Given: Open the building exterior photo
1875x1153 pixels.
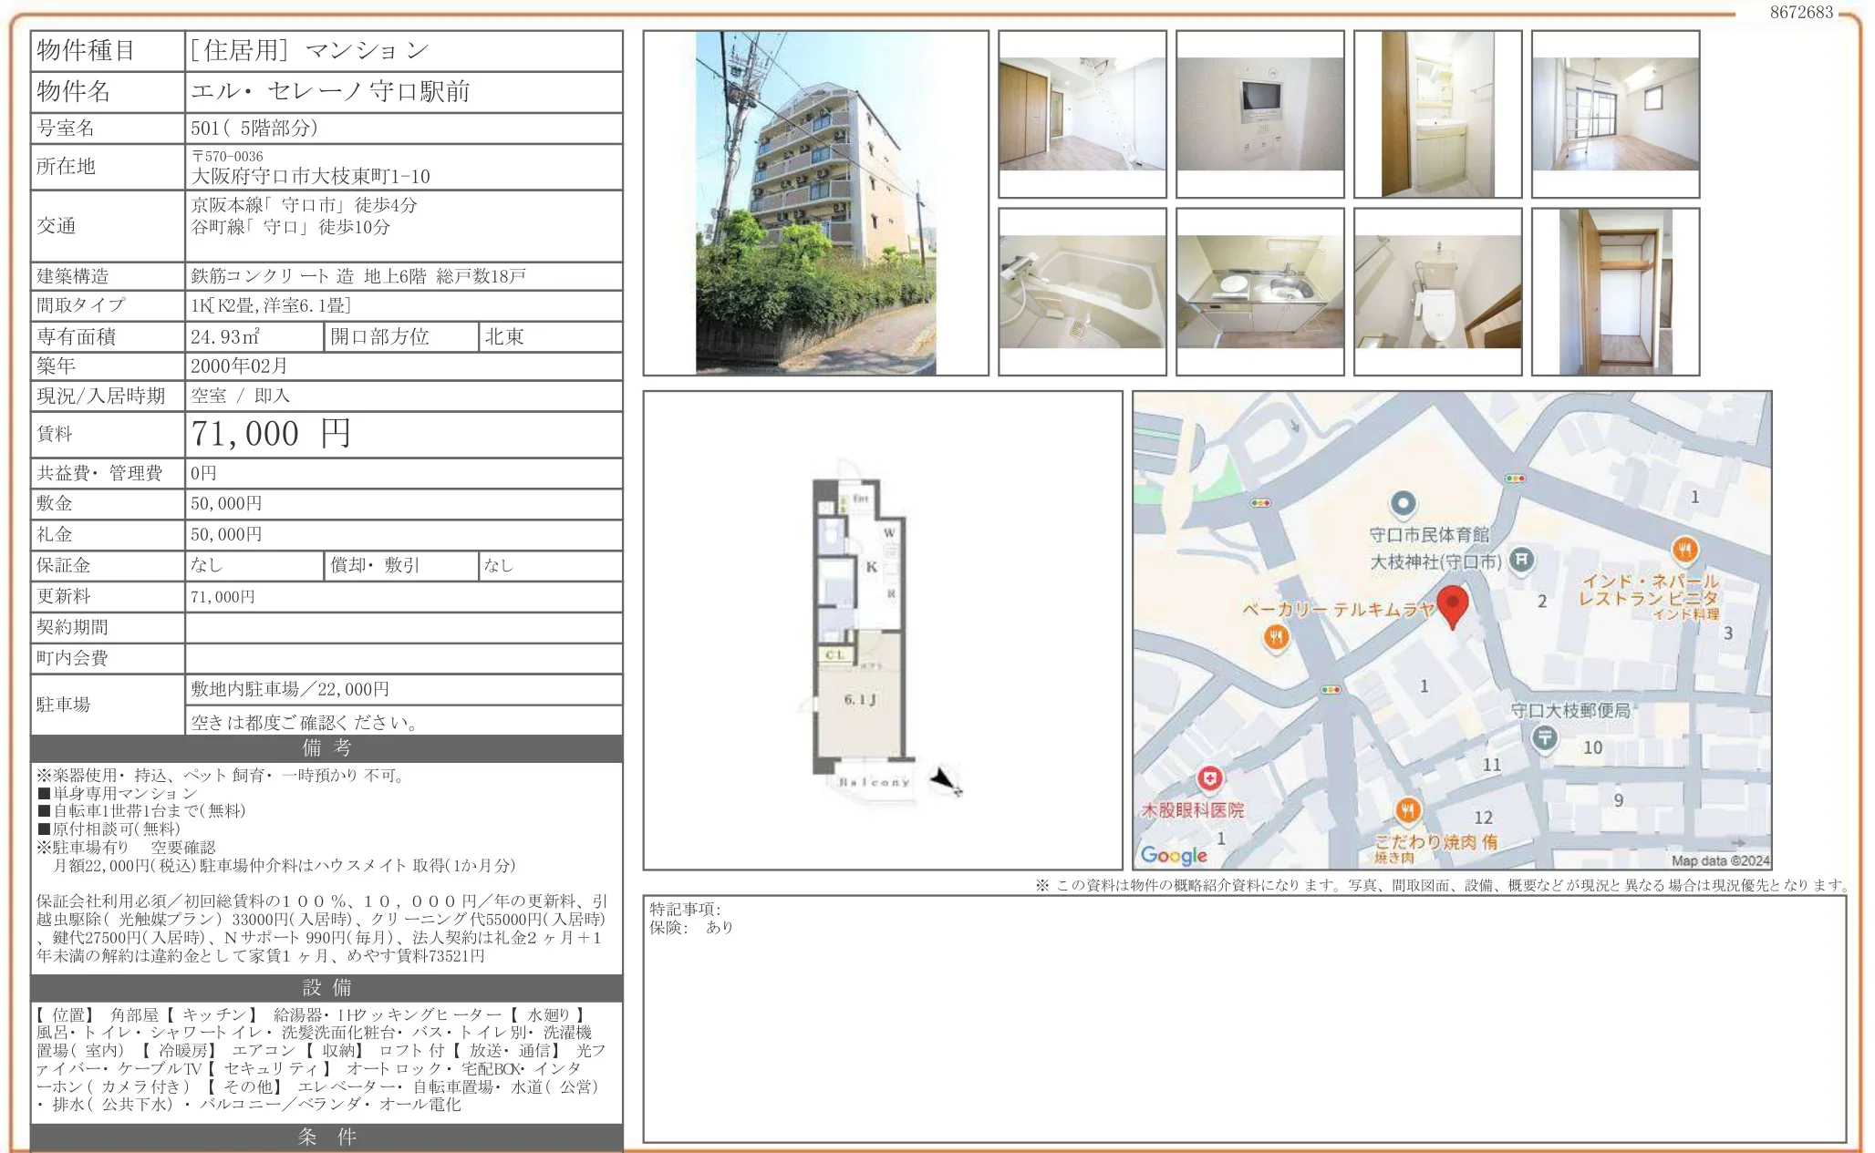Looking at the screenshot, I should [x=815, y=202].
